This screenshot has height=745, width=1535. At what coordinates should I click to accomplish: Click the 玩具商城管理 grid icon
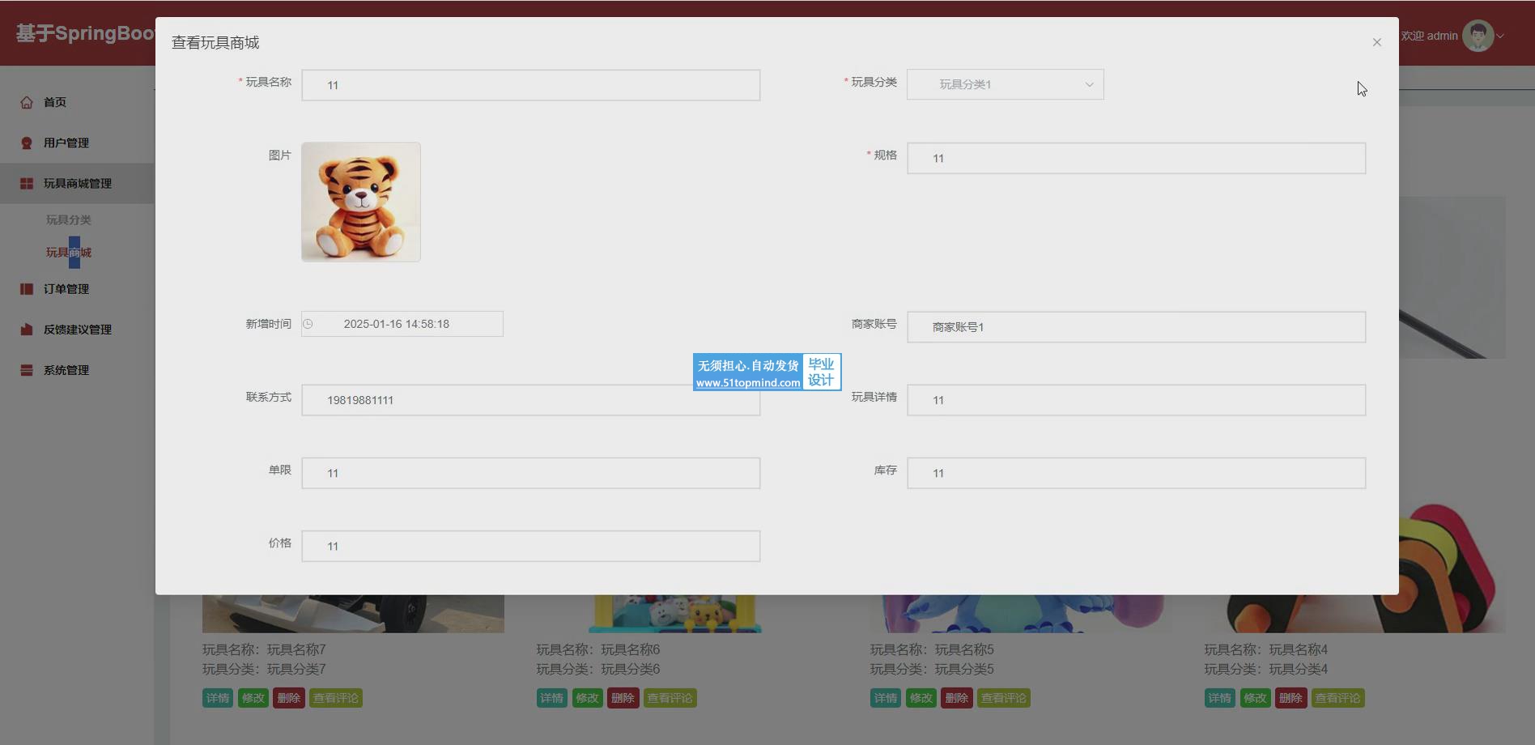point(27,184)
